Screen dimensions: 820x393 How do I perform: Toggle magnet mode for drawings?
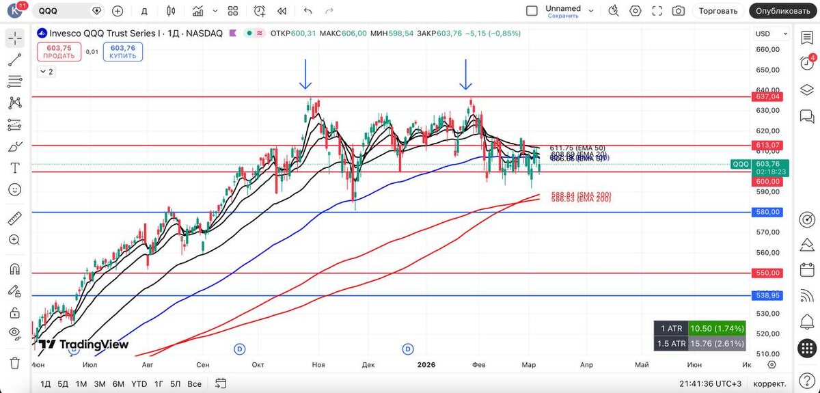point(14,269)
